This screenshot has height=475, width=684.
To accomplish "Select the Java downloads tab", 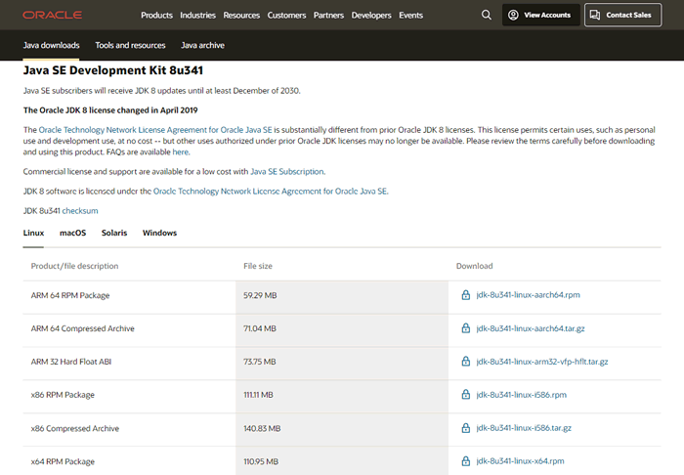I will coord(51,45).
